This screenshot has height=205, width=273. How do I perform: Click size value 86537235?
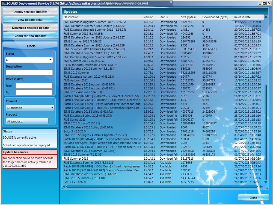187,182
